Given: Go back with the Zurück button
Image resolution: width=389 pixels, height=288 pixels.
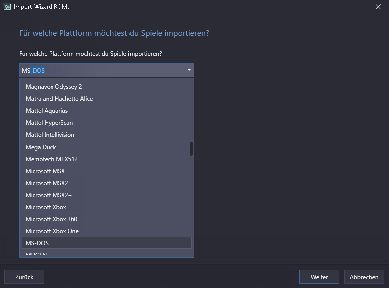Looking at the screenshot, I should click(24, 277).
